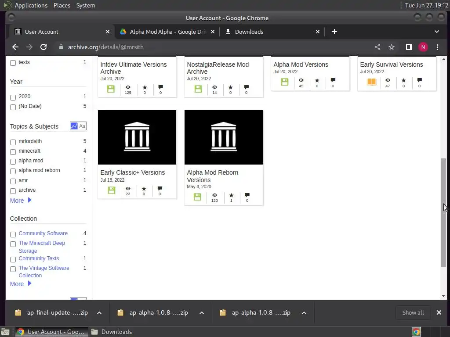Switch to the Downloads tab
This screenshot has height=337, width=450.
[272, 32]
